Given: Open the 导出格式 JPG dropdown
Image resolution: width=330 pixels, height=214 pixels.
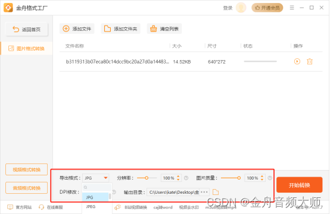Looking at the screenshot, I should (x=95, y=178).
